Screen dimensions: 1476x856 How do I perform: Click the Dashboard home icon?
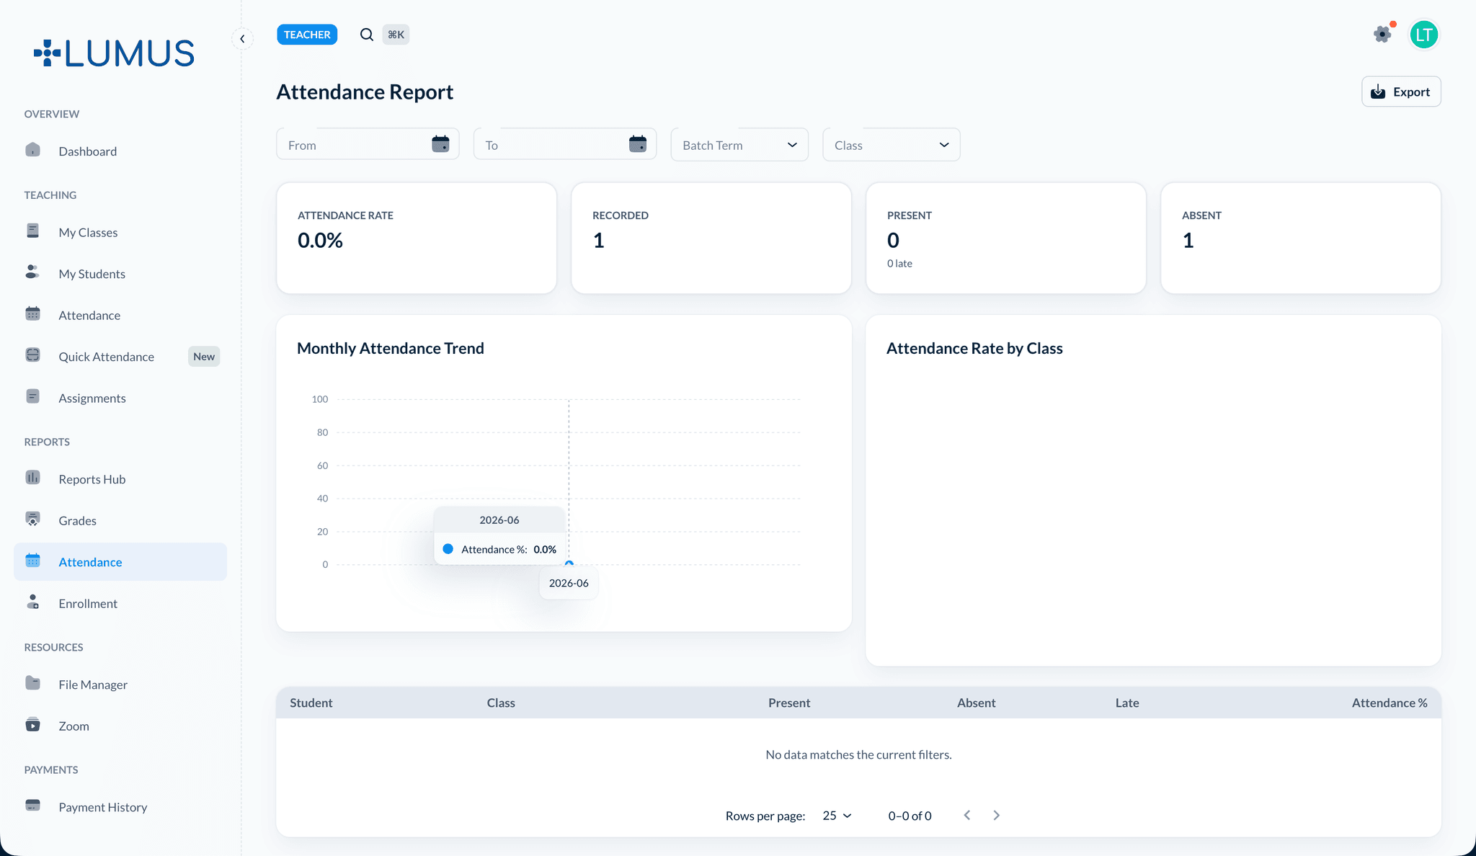click(x=33, y=150)
